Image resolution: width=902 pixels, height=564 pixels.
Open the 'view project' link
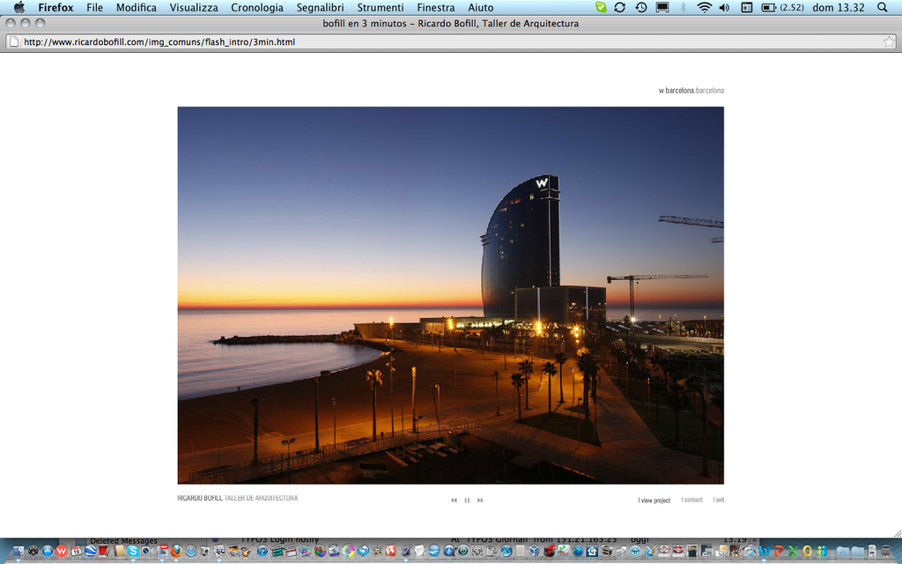coord(654,501)
